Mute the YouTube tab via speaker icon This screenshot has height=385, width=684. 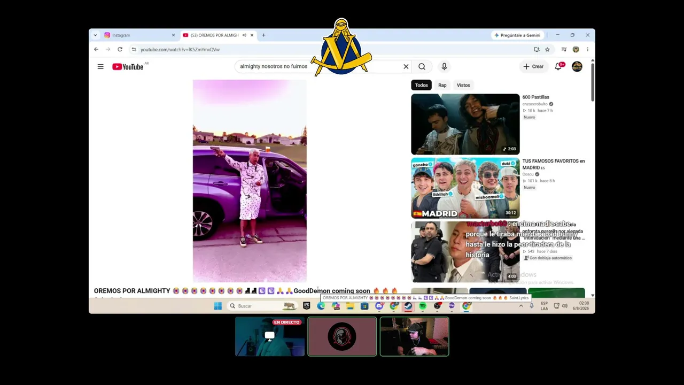pyautogui.click(x=244, y=35)
